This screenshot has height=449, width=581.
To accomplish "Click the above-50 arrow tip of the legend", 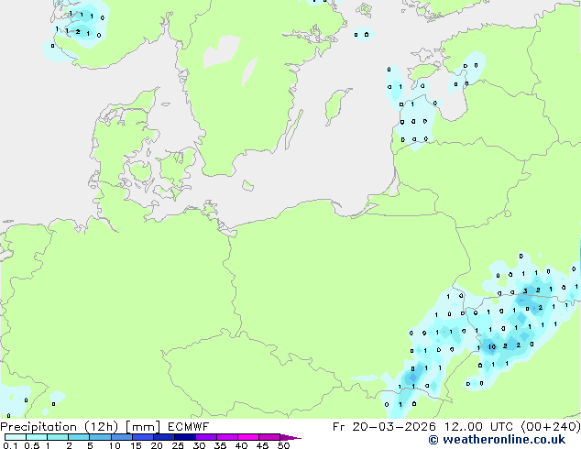I will point(290,437).
